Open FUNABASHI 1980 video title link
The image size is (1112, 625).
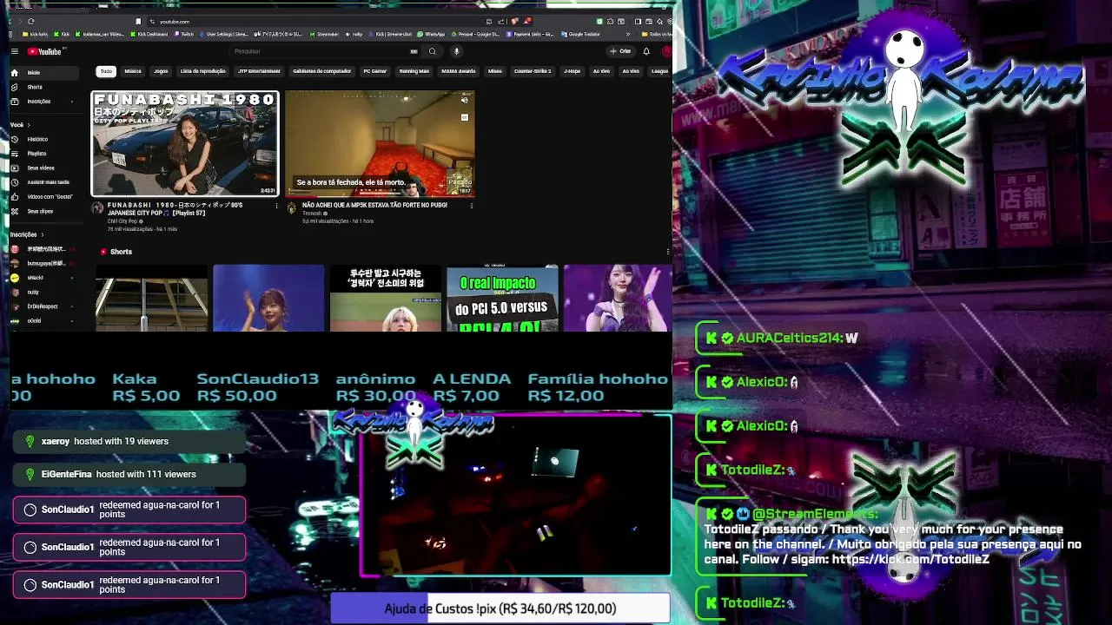[x=175, y=209]
